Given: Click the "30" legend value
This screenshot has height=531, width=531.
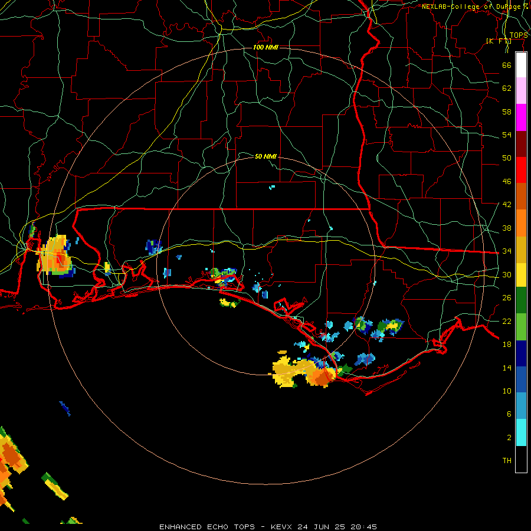Looking at the screenshot, I should pos(507,274).
